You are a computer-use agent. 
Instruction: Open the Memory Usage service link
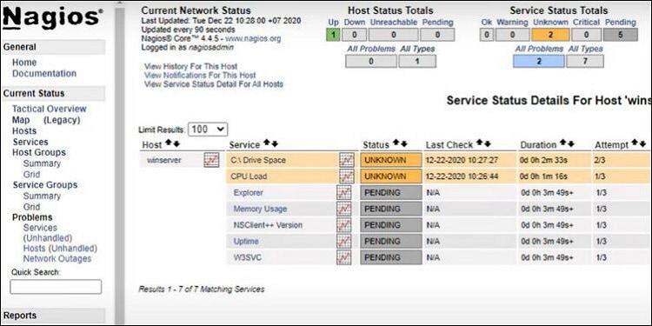click(x=260, y=209)
